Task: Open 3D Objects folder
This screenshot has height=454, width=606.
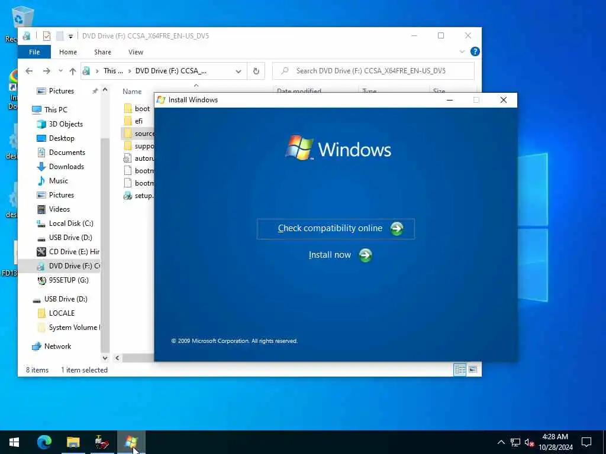Action: click(x=65, y=124)
